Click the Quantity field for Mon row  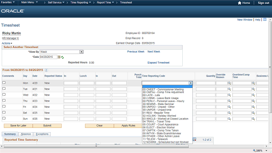coord(206,83)
